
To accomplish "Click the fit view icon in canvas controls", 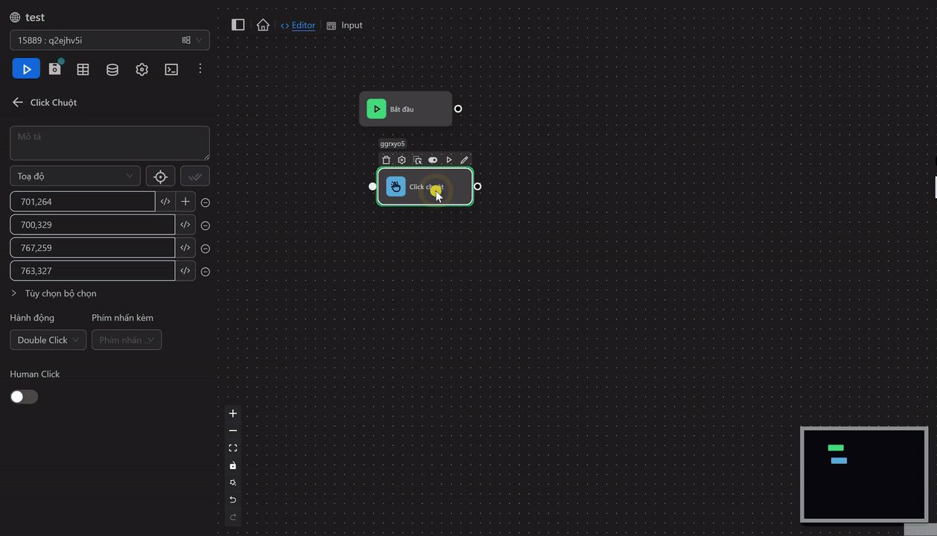I will [233, 448].
